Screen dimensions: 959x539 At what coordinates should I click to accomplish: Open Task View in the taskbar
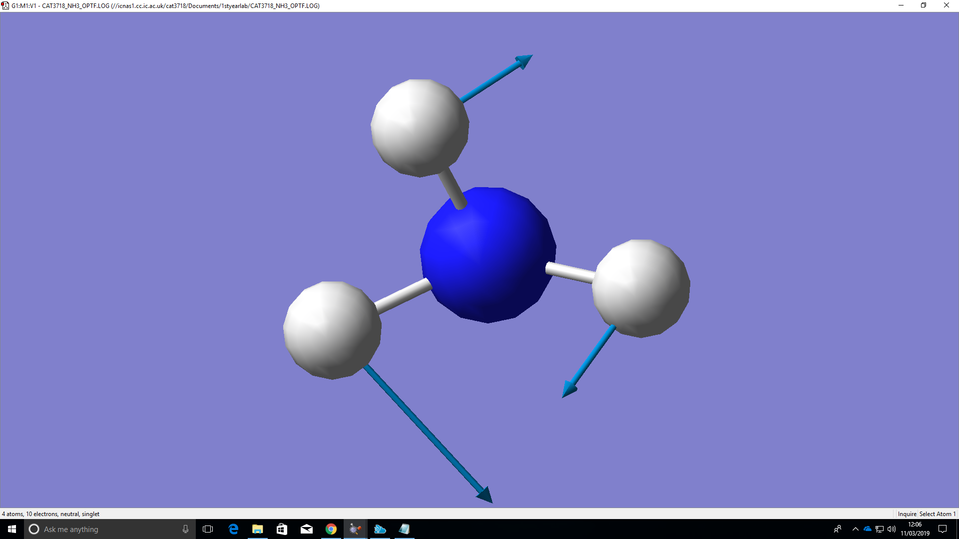tap(208, 529)
